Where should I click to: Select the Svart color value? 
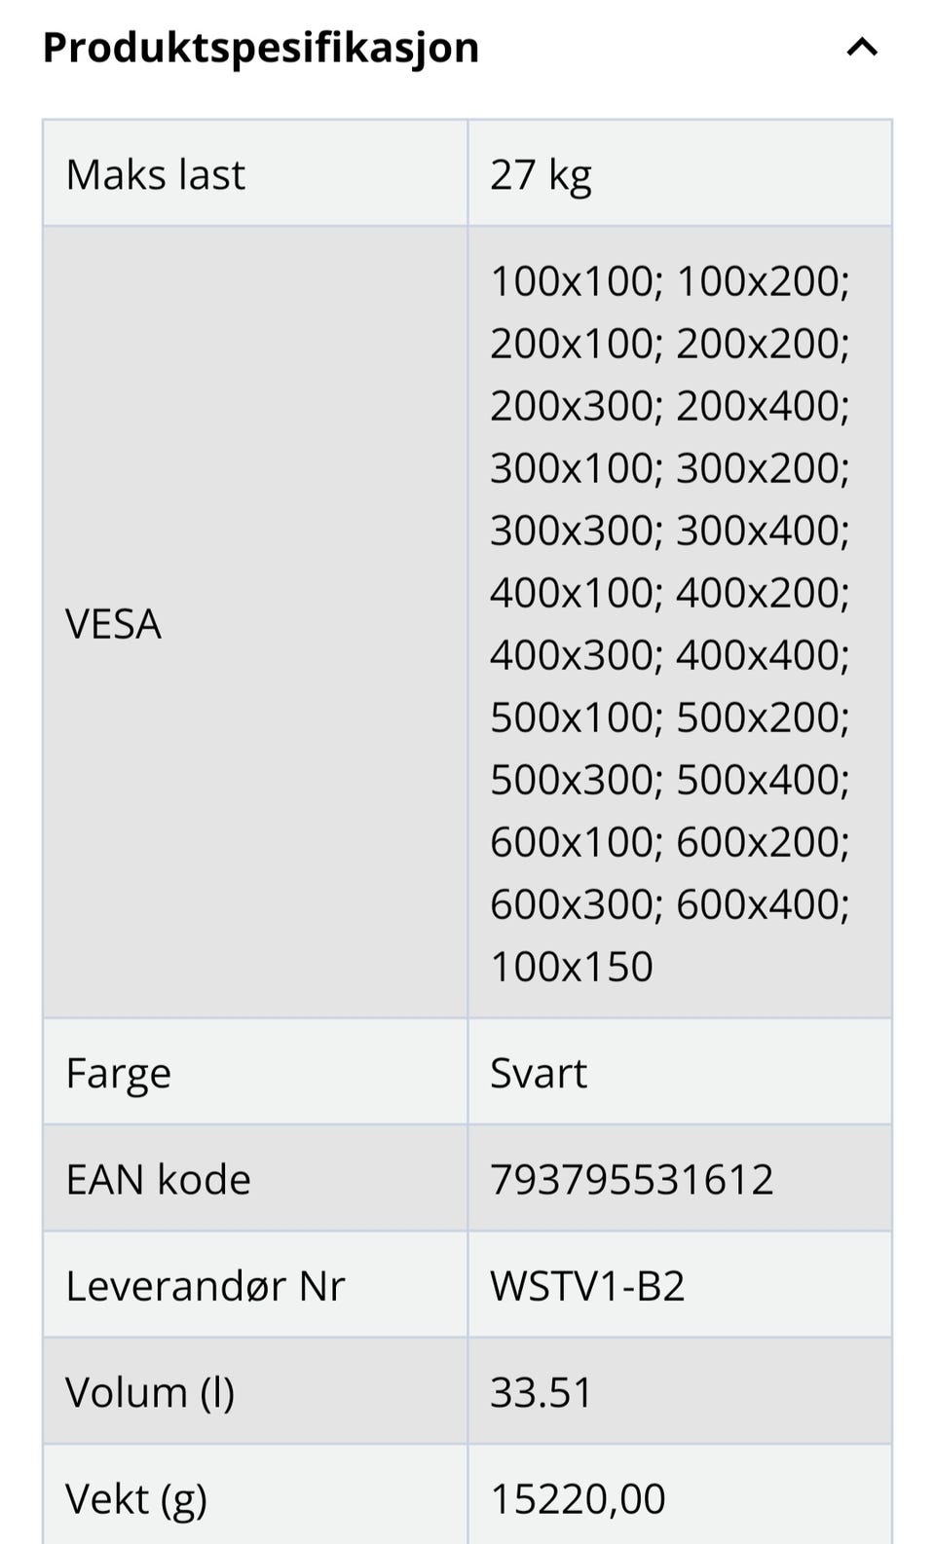(539, 1073)
